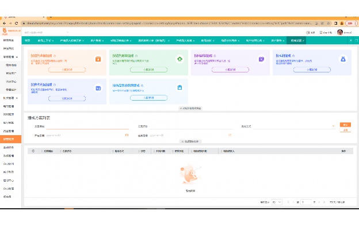
Task: Close the active dark-green tab
Action: (303, 40)
